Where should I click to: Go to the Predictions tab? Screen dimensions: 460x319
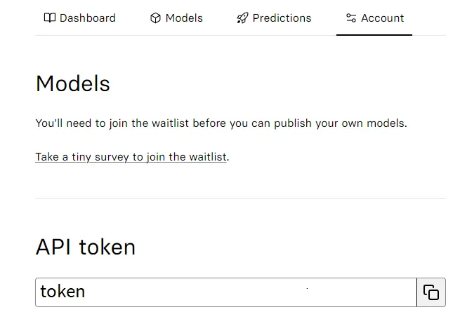point(274,18)
